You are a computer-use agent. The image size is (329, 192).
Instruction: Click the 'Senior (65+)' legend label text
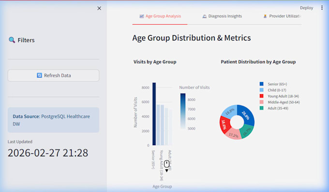(277, 84)
